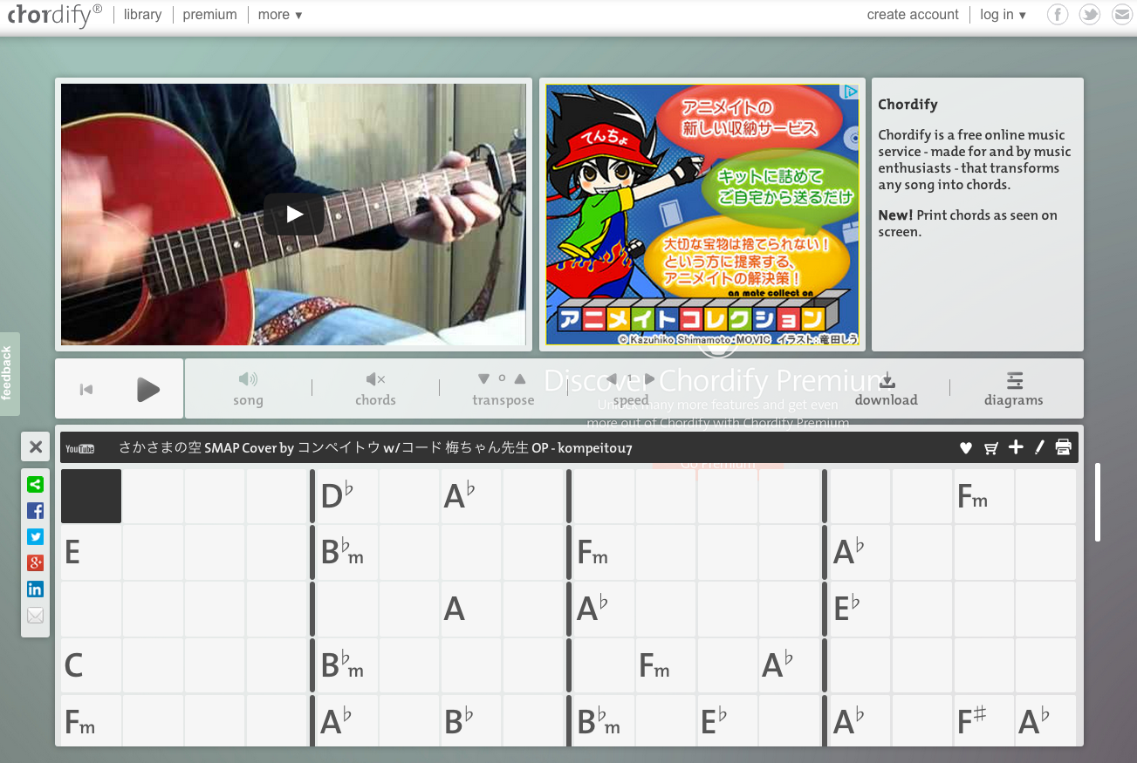1137x763 pixels.
Task: Click the song title text
Action: [x=375, y=448]
